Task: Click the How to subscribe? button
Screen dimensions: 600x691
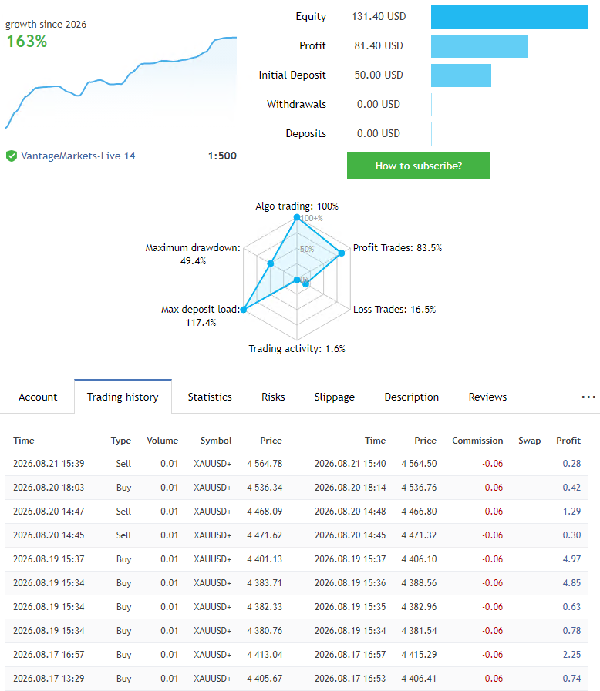Action: (x=418, y=166)
